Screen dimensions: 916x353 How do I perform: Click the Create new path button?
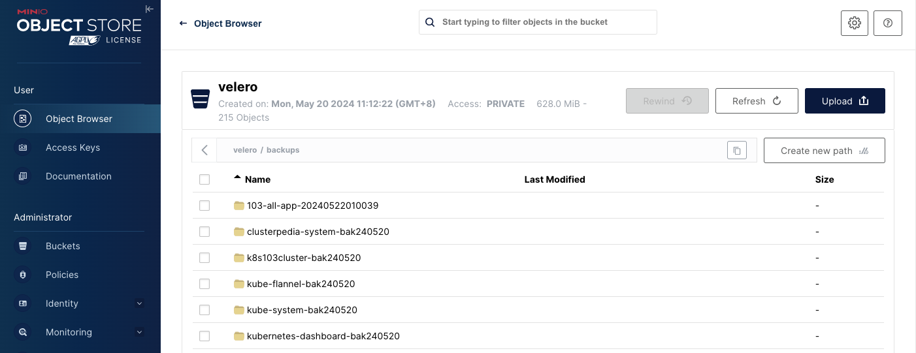[x=825, y=151]
